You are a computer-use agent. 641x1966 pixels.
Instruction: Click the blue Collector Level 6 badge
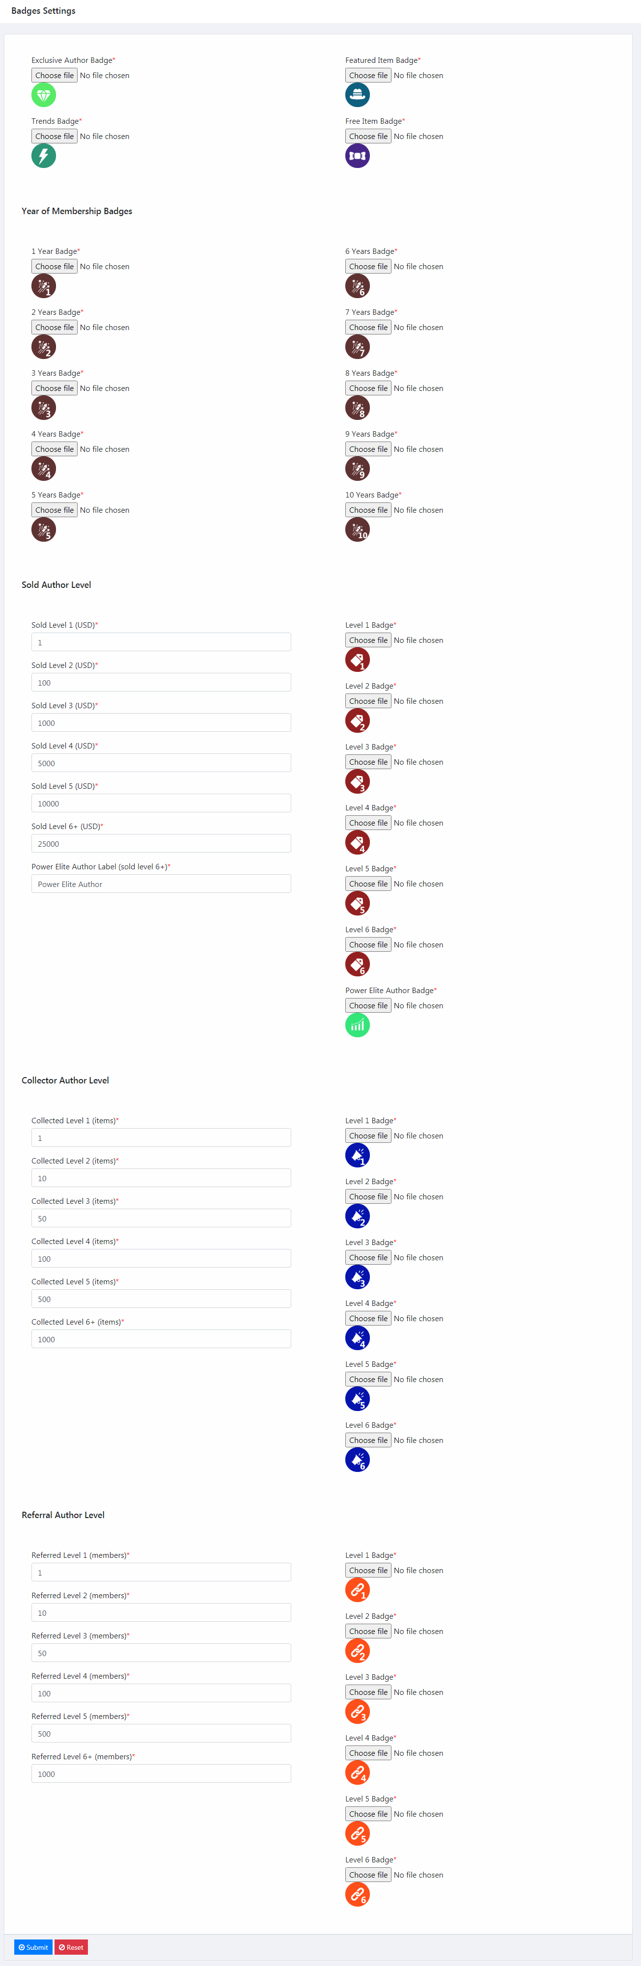point(357,1459)
